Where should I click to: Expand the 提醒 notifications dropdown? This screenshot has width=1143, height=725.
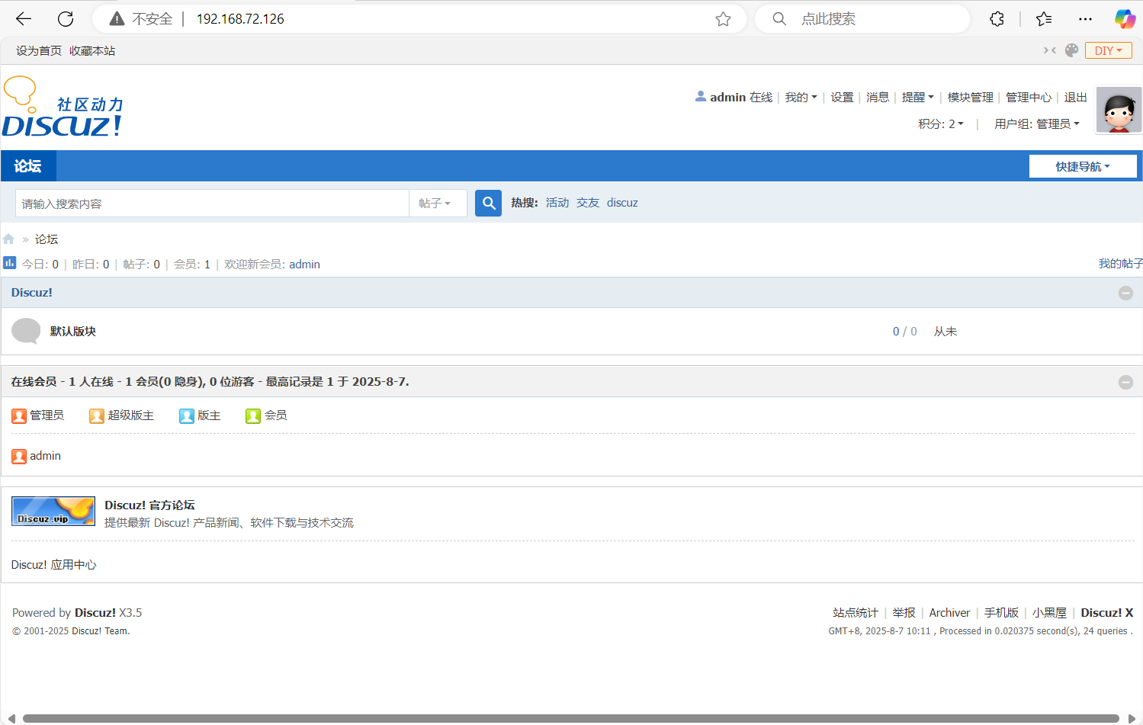(917, 97)
